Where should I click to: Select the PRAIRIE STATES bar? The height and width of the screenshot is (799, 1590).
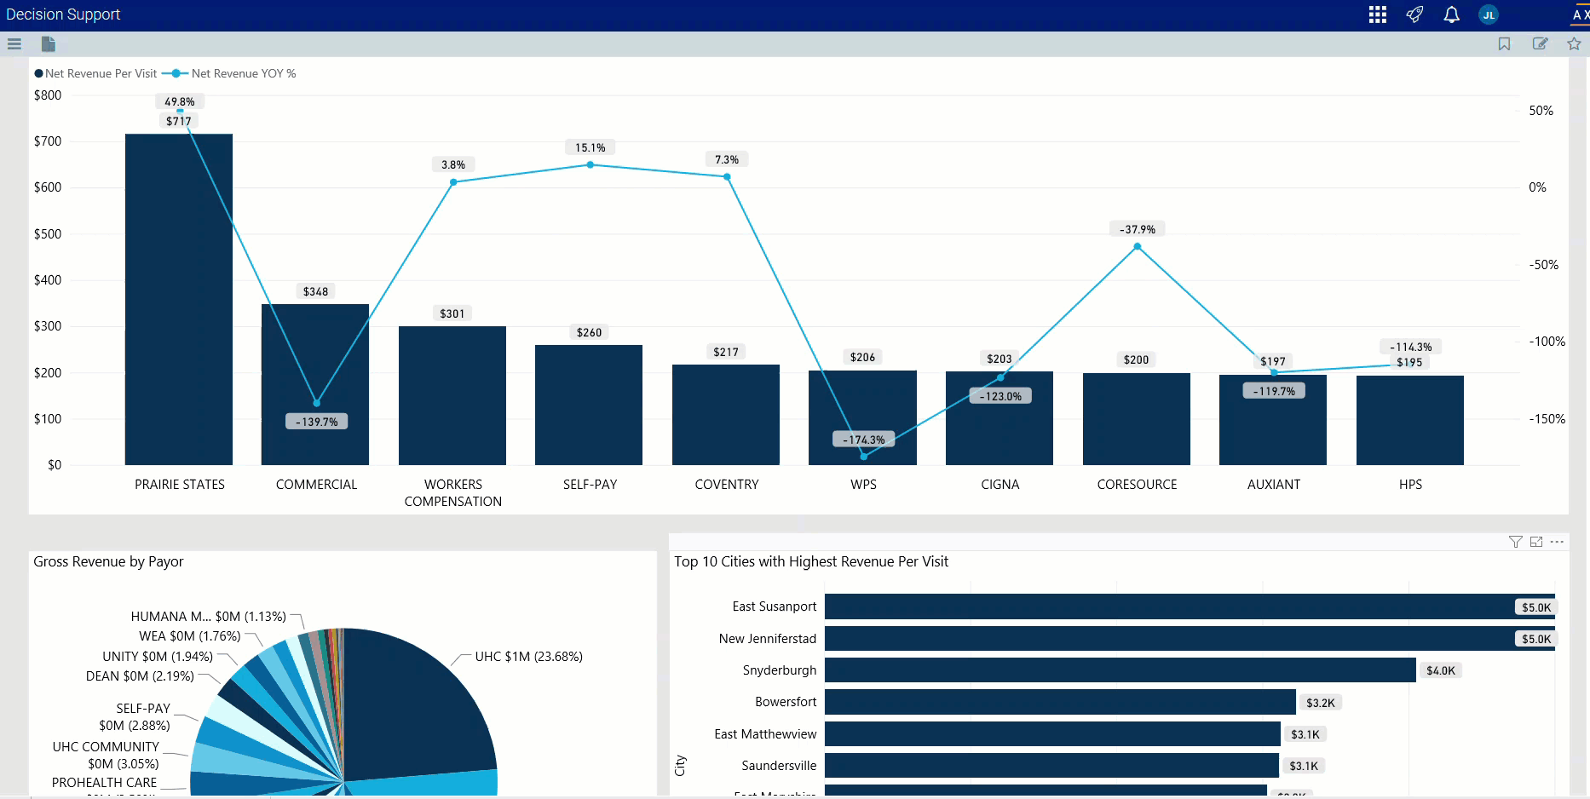pos(179,298)
